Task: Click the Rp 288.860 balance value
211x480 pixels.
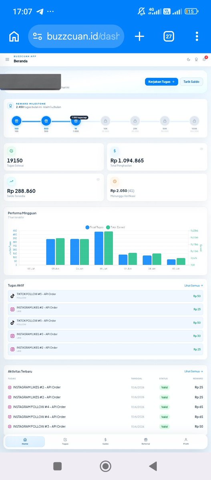Action: point(21,191)
